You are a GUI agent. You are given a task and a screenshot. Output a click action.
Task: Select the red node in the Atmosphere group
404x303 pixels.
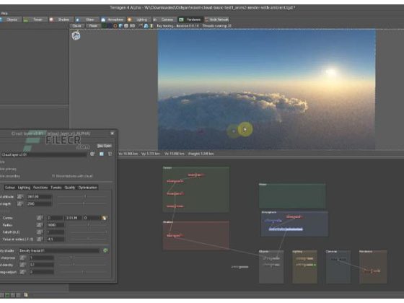tap(294, 217)
